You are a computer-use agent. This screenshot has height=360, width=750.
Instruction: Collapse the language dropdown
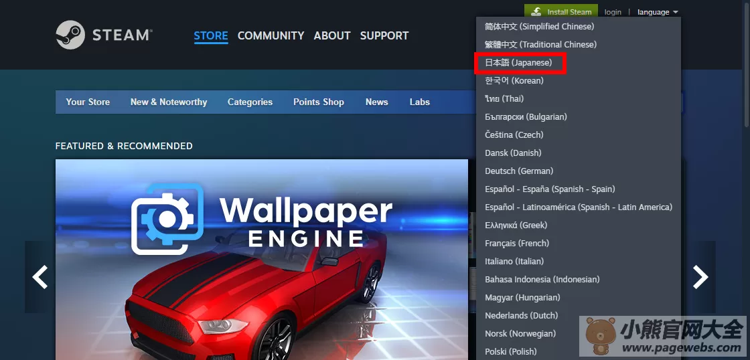[x=658, y=12]
